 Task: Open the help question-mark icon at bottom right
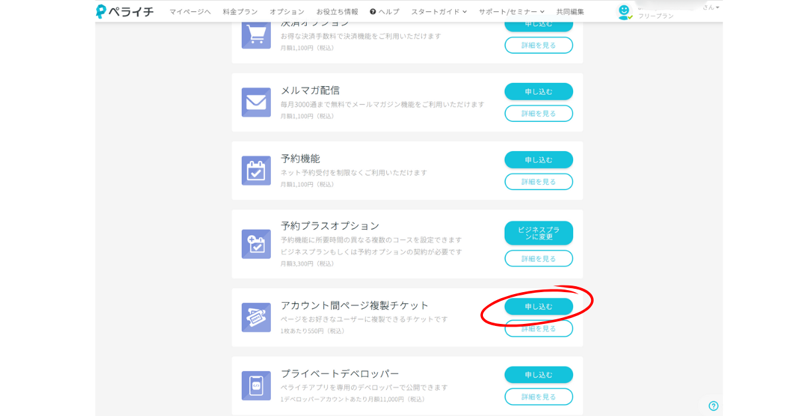pyautogui.click(x=714, y=406)
